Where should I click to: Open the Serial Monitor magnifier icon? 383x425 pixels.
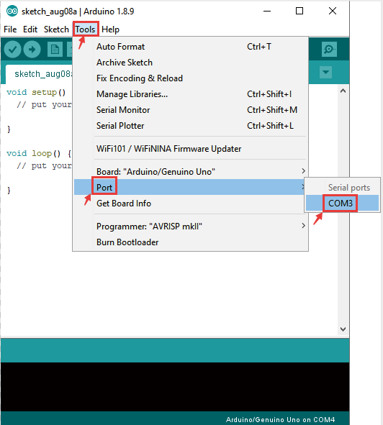coord(329,49)
